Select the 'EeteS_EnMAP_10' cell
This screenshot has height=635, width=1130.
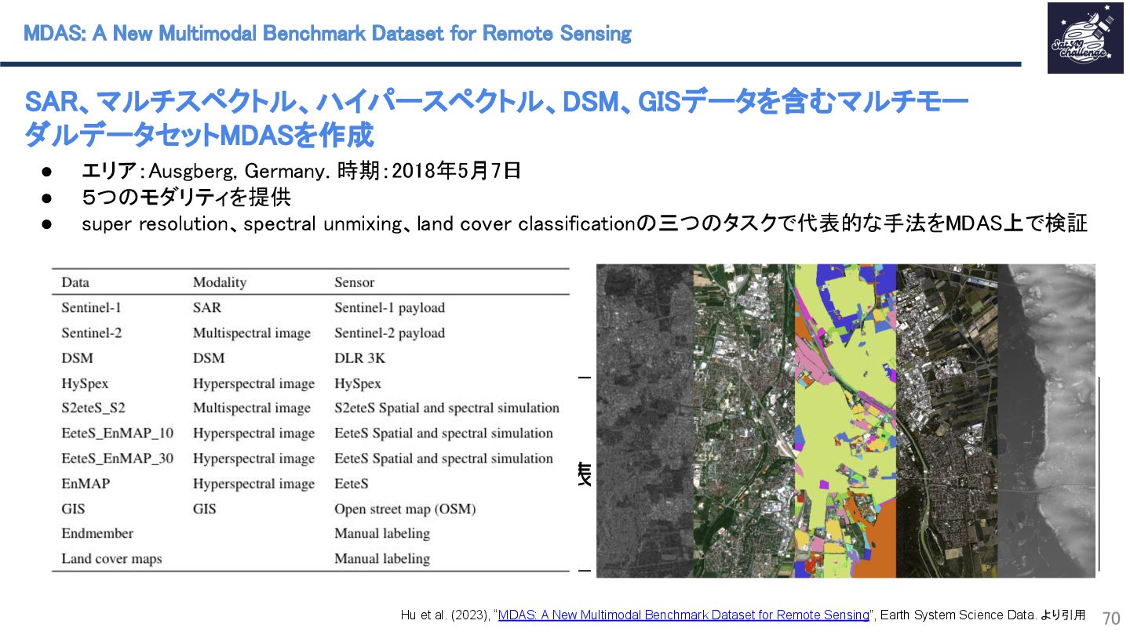tap(118, 434)
